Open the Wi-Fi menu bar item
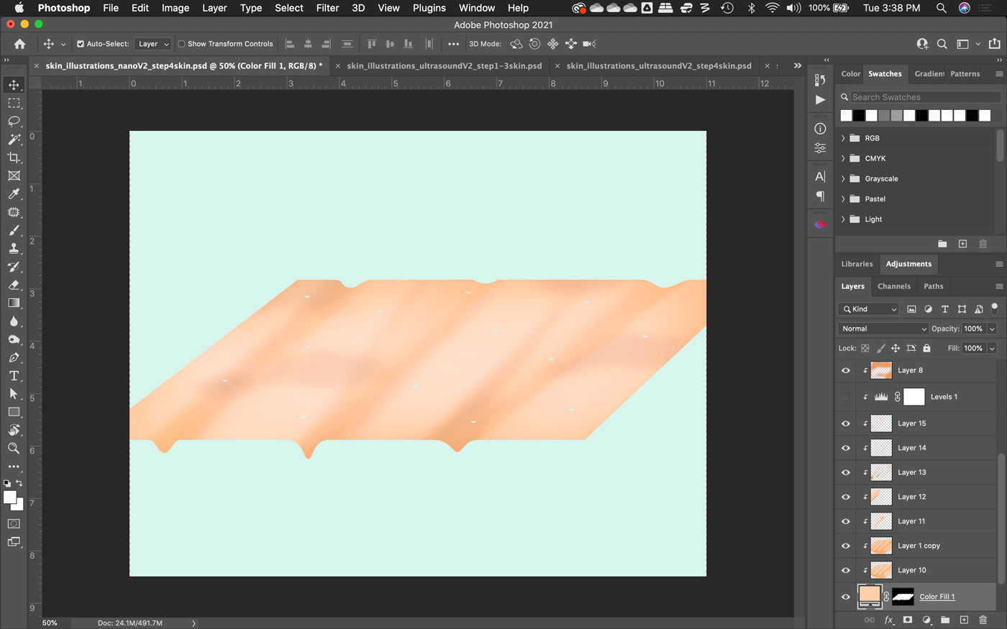Image resolution: width=1007 pixels, height=629 pixels. click(772, 8)
